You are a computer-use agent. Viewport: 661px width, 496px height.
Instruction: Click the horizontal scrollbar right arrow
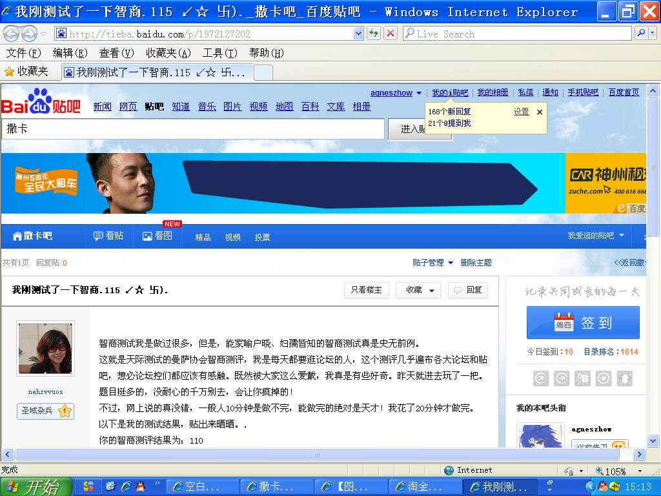640,455
